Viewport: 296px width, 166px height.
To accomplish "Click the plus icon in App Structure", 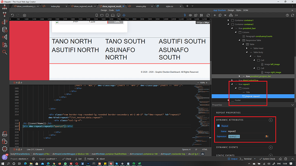I will (214, 15).
